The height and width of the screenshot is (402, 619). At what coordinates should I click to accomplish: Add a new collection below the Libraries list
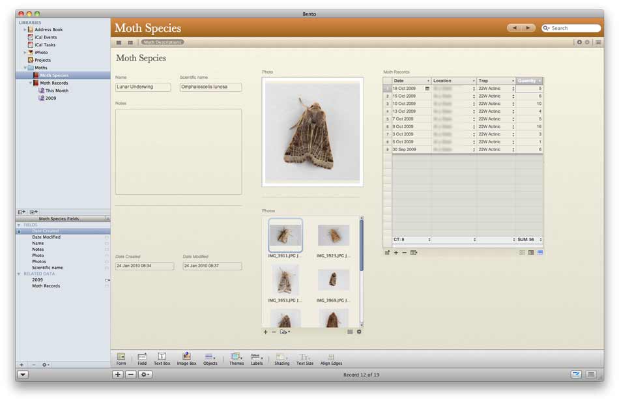click(x=34, y=212)
